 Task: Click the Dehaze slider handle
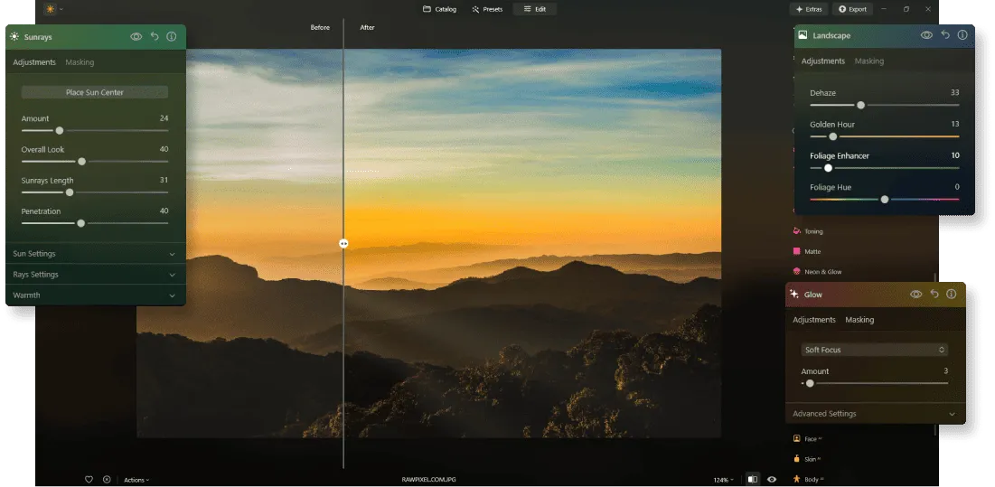point(860,105)
